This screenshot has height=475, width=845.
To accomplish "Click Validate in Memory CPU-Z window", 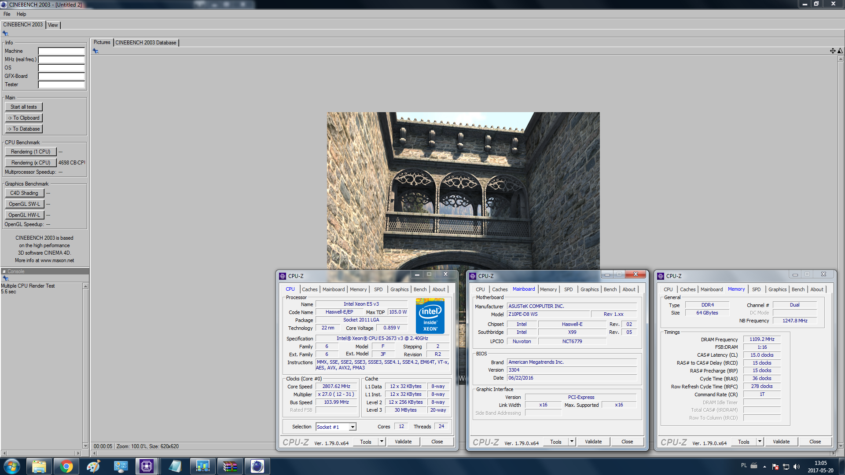I will tap(781, 442).
